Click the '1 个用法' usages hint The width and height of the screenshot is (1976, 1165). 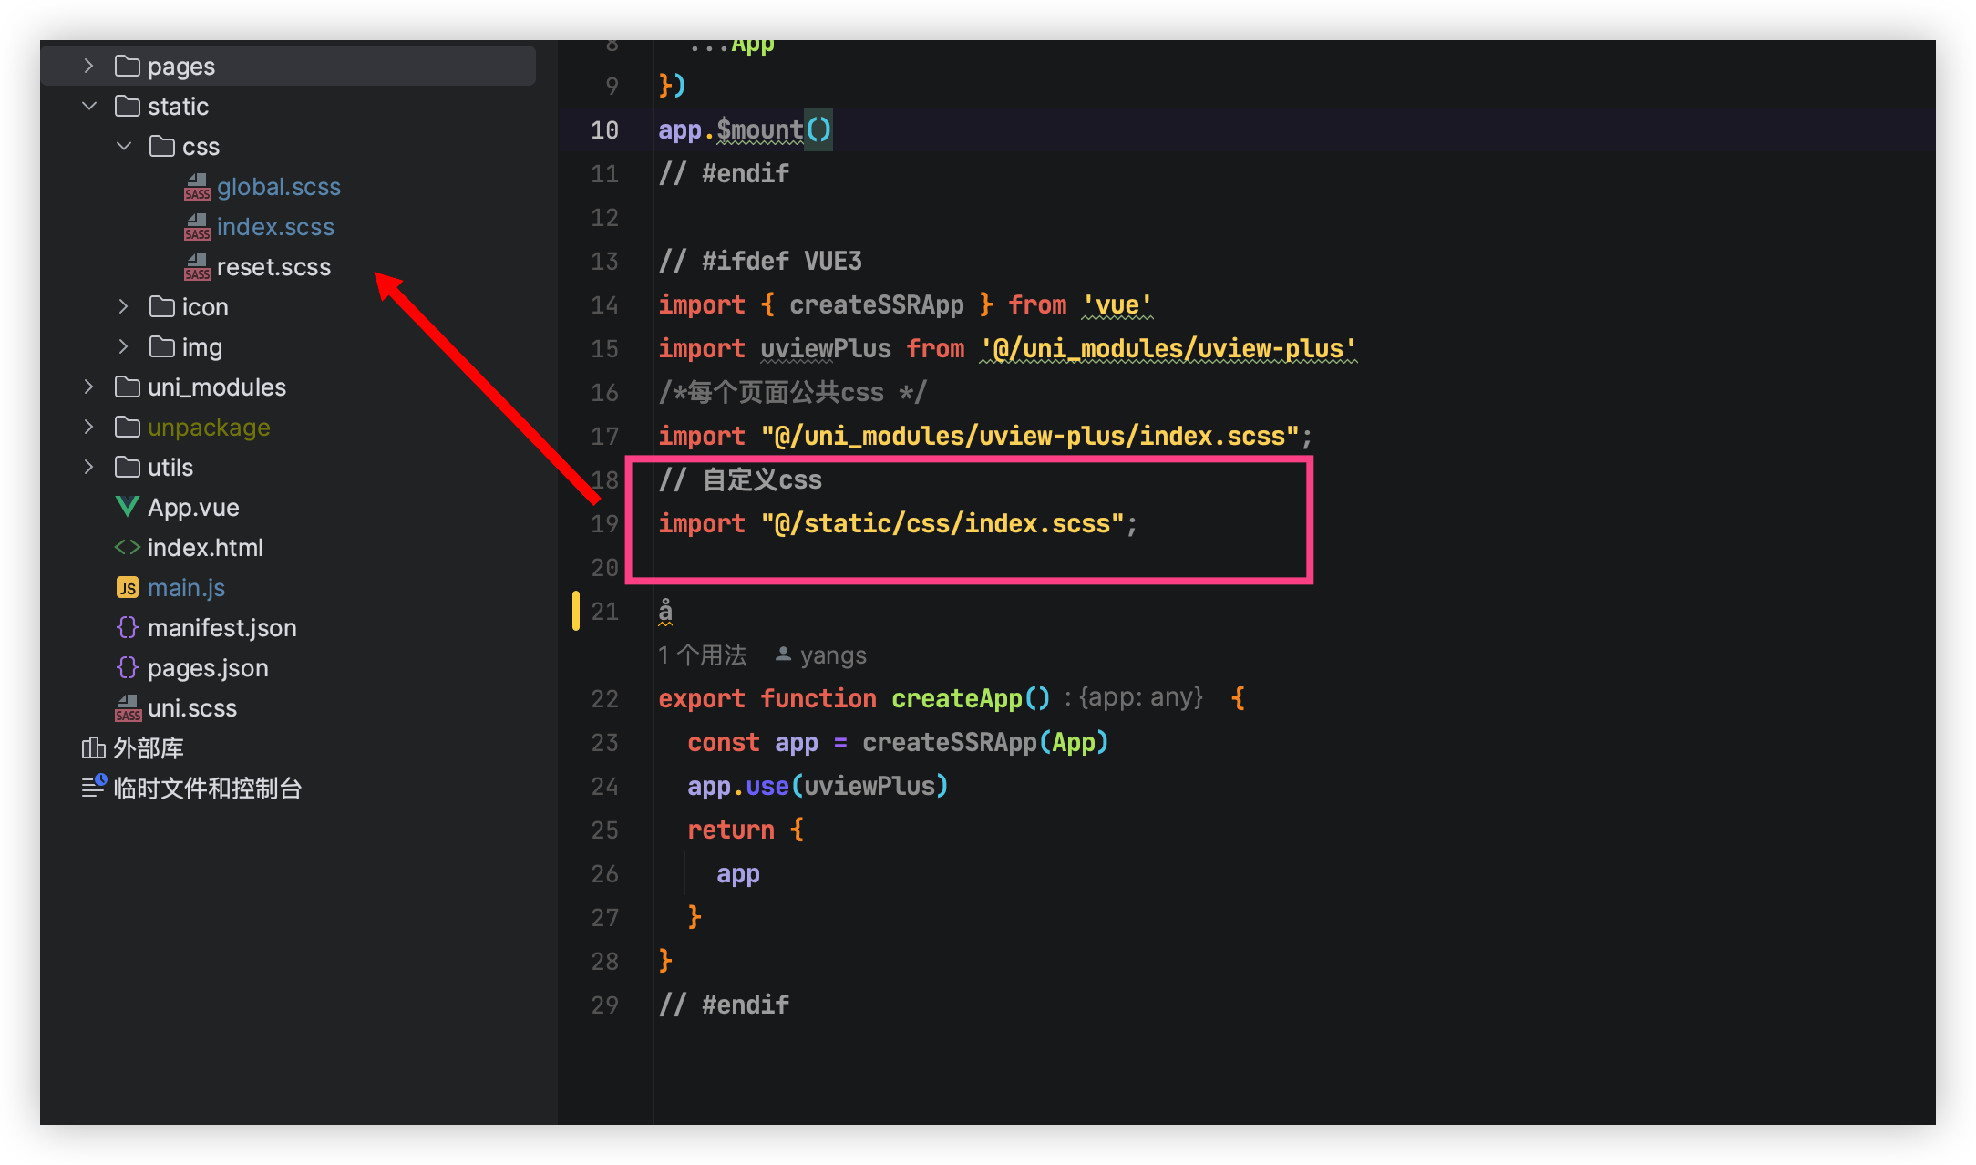click(703, 655)
